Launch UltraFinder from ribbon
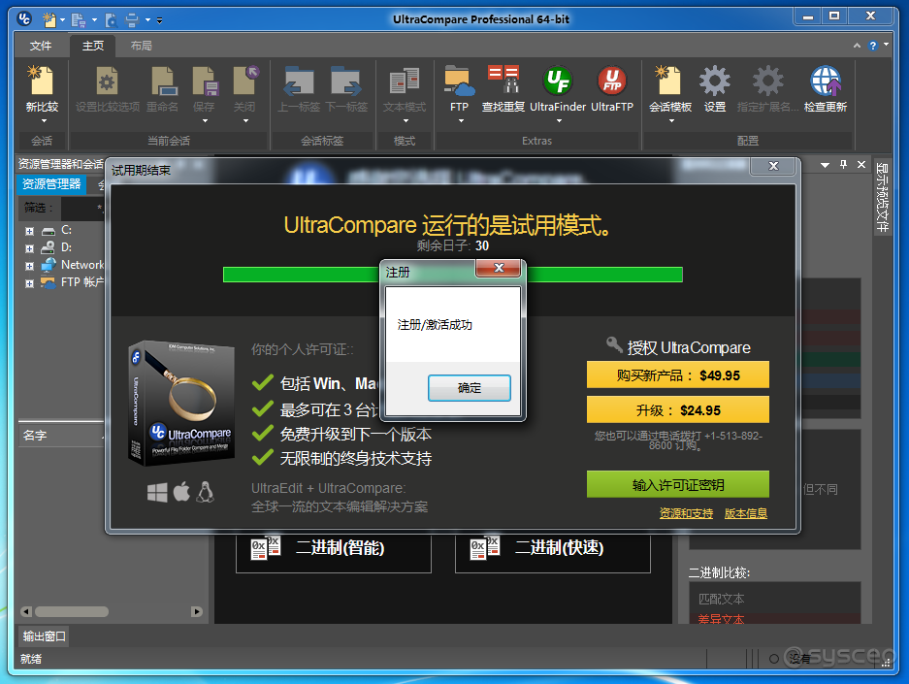909x684 pixels. (558, 81)
